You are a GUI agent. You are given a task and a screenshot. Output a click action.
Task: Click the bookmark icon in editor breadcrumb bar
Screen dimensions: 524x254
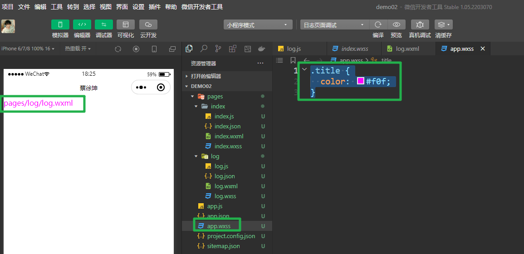coord(293,60)
